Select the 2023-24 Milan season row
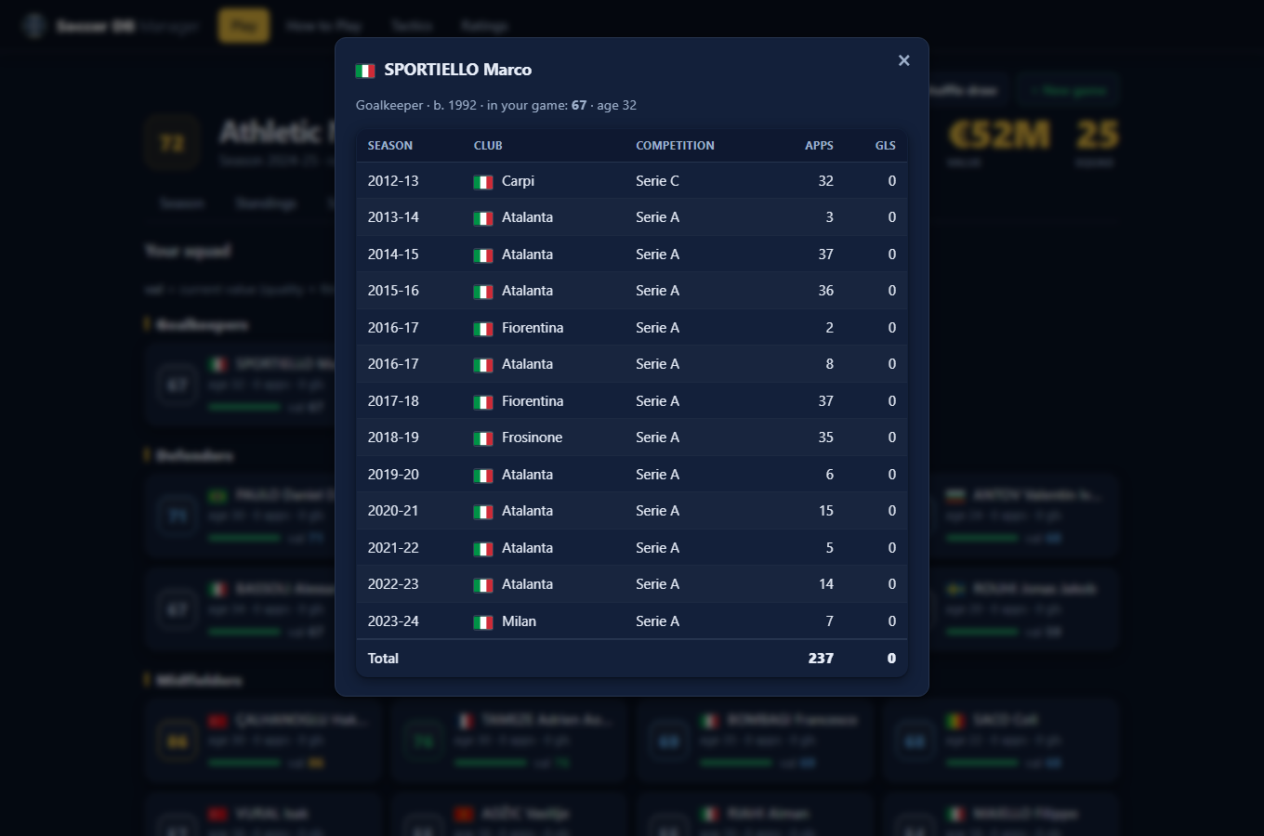 (632, 621)
